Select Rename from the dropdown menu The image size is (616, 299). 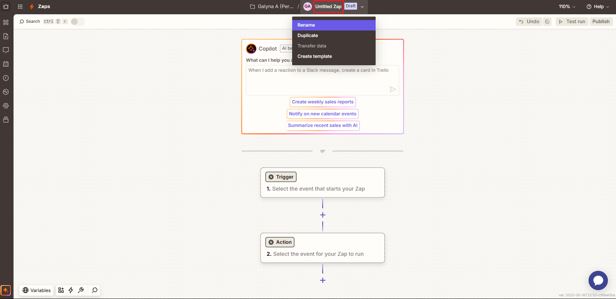click(x=334, y=25)
